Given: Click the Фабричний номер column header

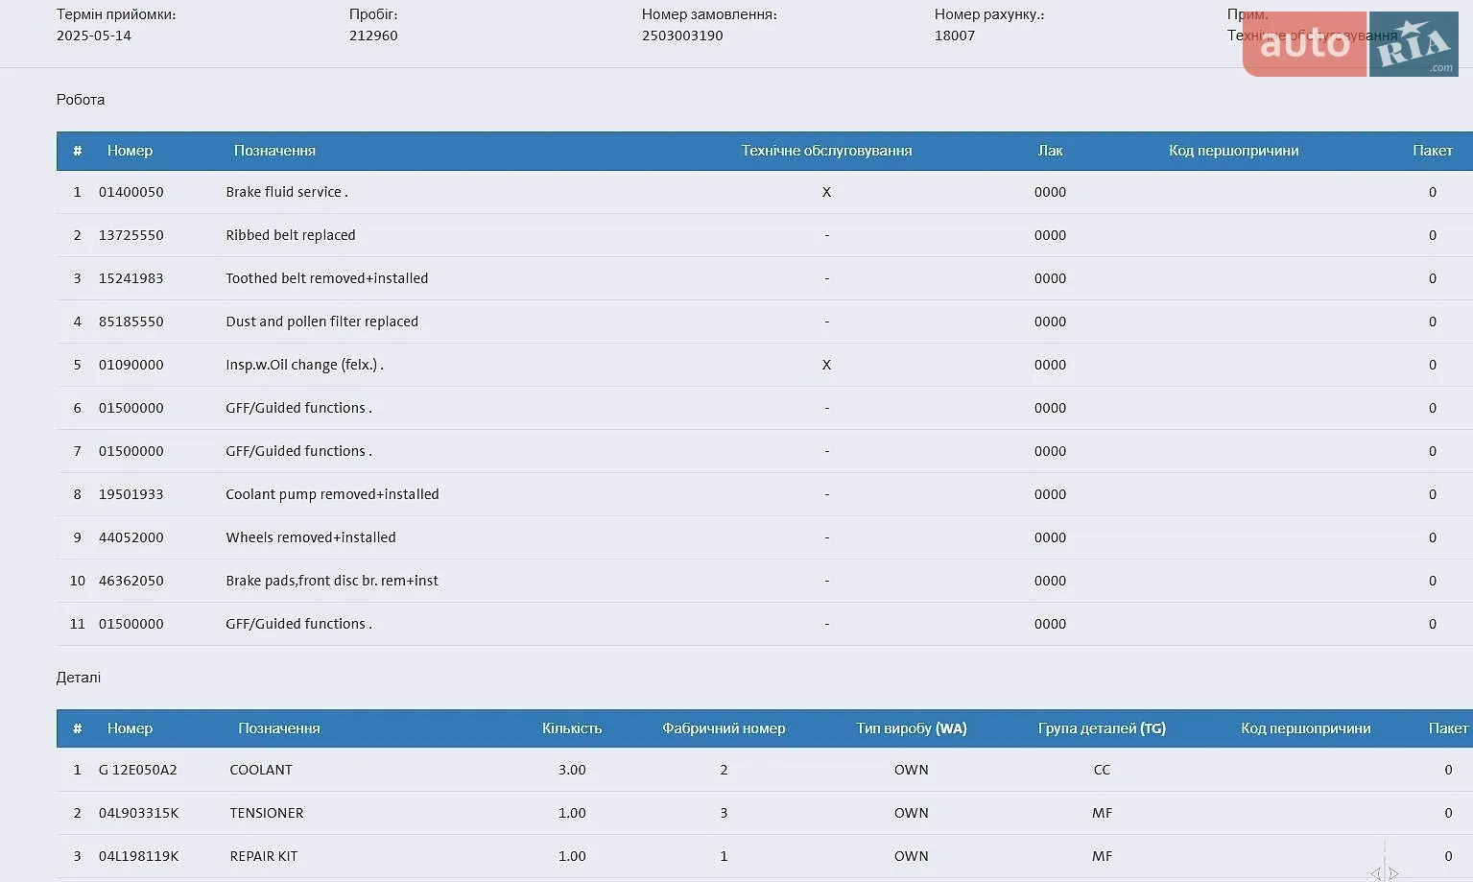Looking at the screenshot, I should [724, 728].
